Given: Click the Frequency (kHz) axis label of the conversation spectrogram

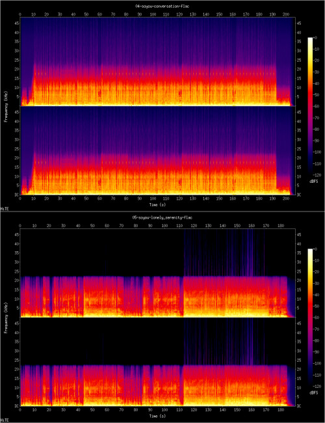Looking at the screenshot, I should pos(6,106).
